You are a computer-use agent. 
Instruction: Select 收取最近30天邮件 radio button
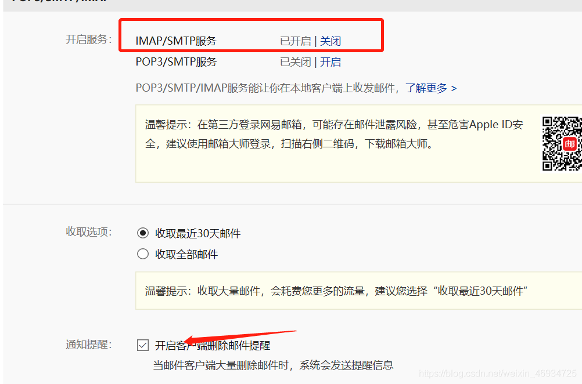pos(143,233)
